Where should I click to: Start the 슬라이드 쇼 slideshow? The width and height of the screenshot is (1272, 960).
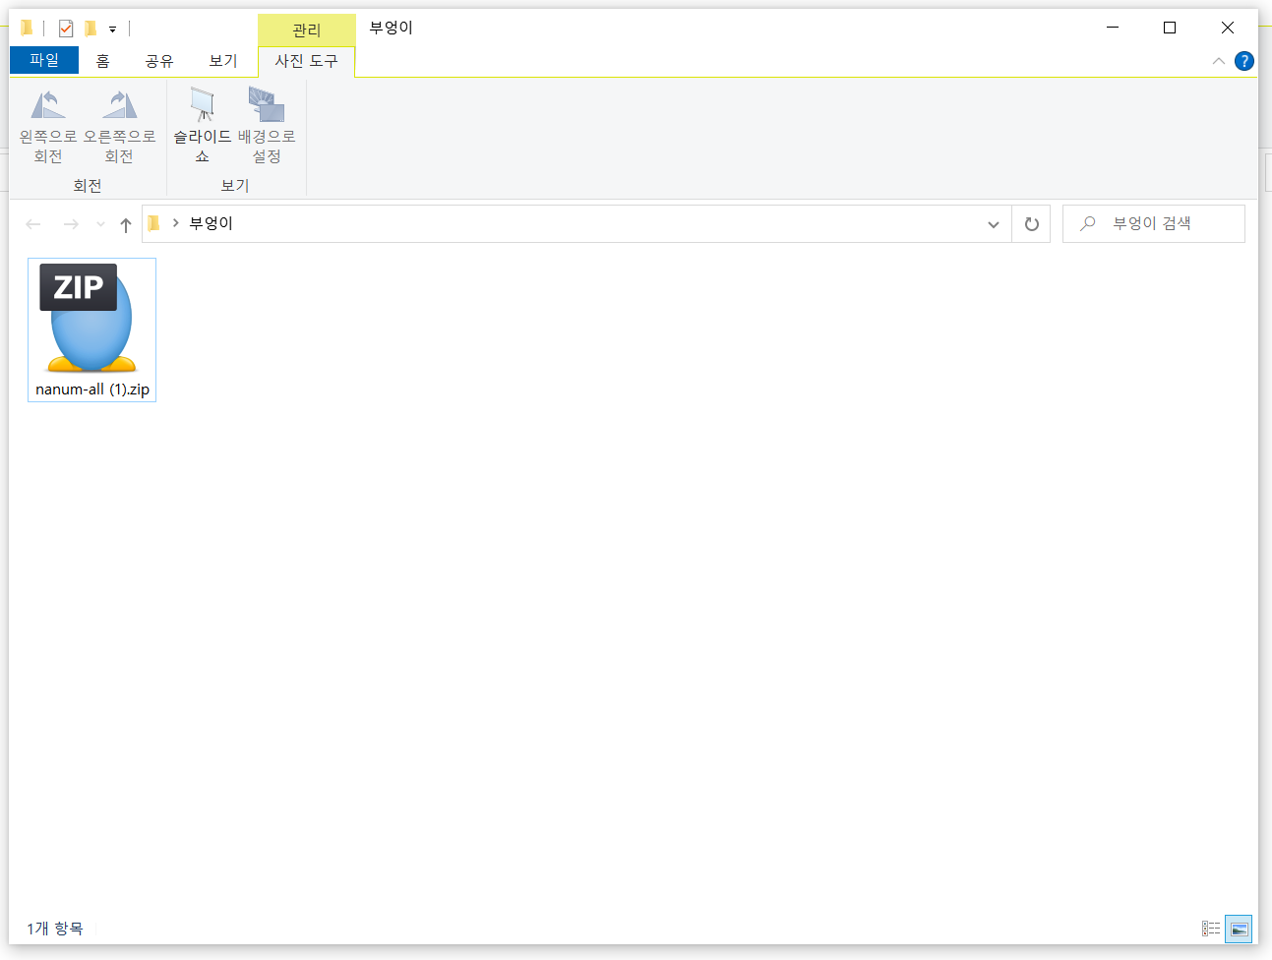pyautogui.click(x=202, y=126)
